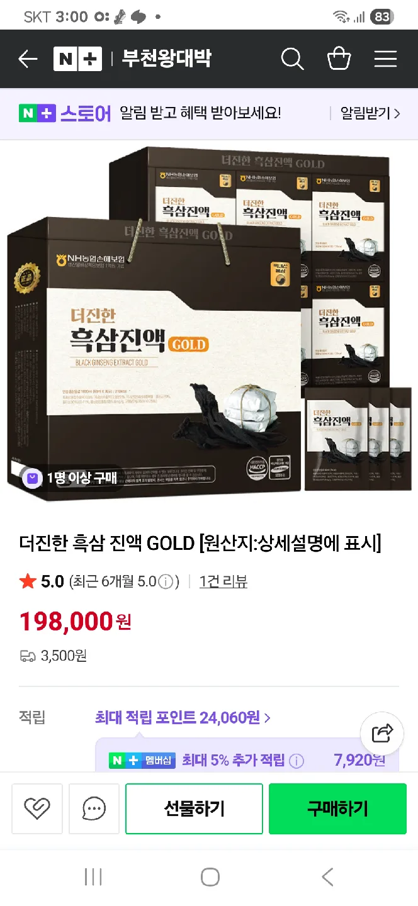Viewport: 418px width, 906px height.
Task: Tap the share icon floating button
Action: pyautogui.click(x=382, y=734)
